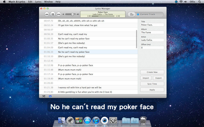Click the blue music note menu bar icon
The height and width of the screenshot is (127, 204).
click(176, 2)
